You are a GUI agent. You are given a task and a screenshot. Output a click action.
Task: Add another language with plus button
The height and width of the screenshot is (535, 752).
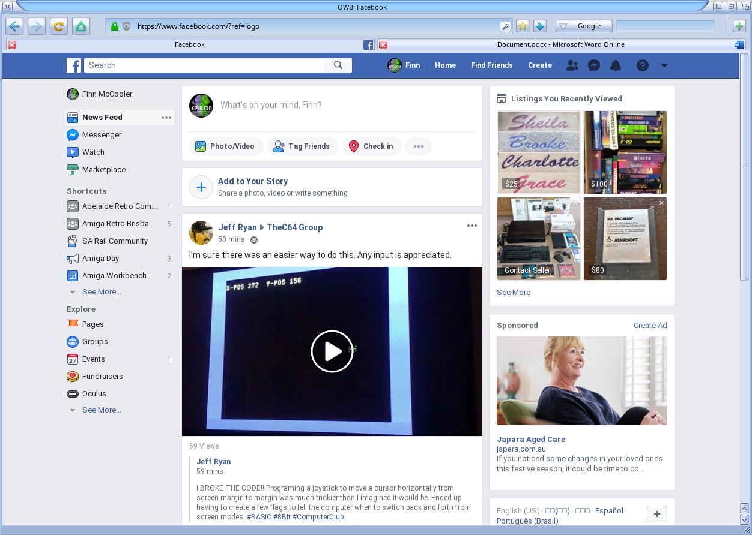point(656,514)
